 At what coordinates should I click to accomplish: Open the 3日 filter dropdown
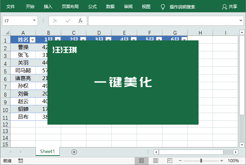click(x=108, y=39)
